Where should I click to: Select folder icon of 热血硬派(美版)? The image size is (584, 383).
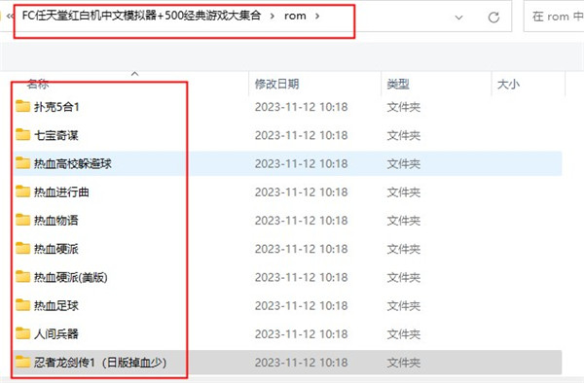(x=22, y=277)
